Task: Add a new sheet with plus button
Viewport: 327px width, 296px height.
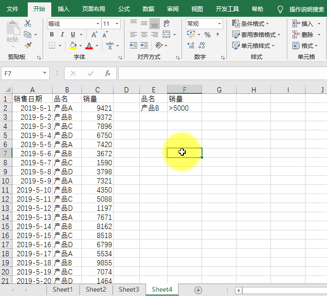Action: [x=198, y=290]
